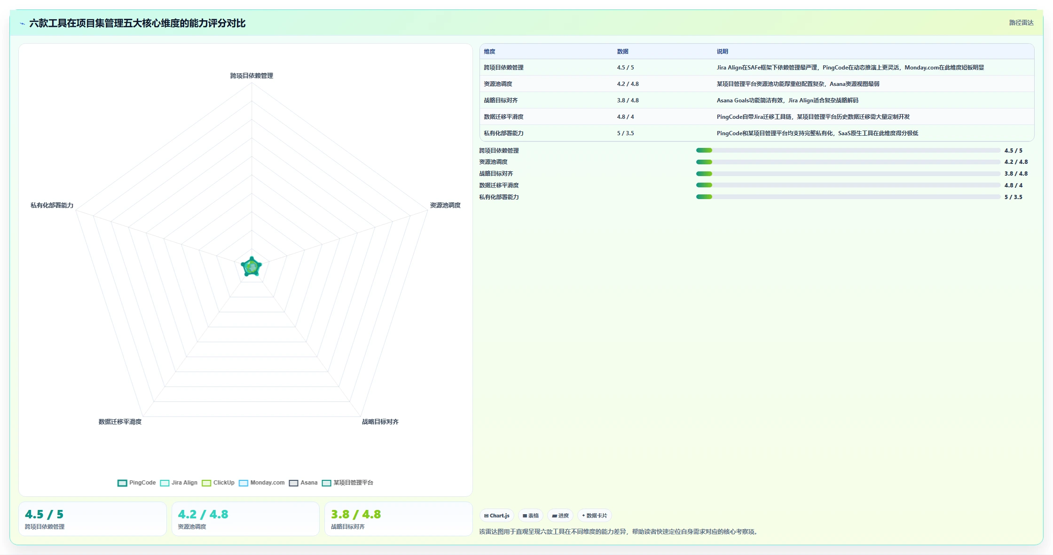Click the description starting with Jira Align在SAFe框架
This screenshot has width=1053, height=555.
850,68
